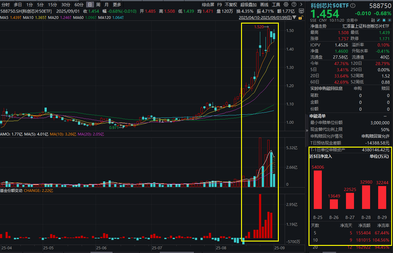Expand toolbar with right chevron arrow
This screenshot has width=393, height=253.
(x=301, y=5)
